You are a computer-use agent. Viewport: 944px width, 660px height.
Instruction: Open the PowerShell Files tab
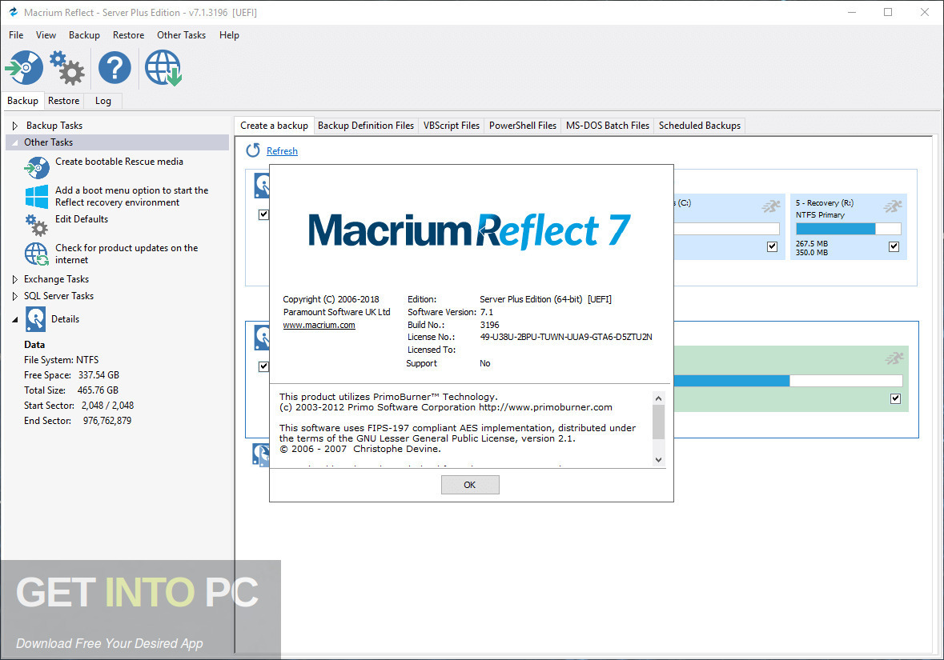point(523,126)
